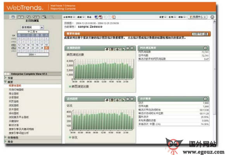The image size is (225, 155).
Task: Select third chart-type tab in 网页浏览次数 panel
Action: [x=118, y=49]
